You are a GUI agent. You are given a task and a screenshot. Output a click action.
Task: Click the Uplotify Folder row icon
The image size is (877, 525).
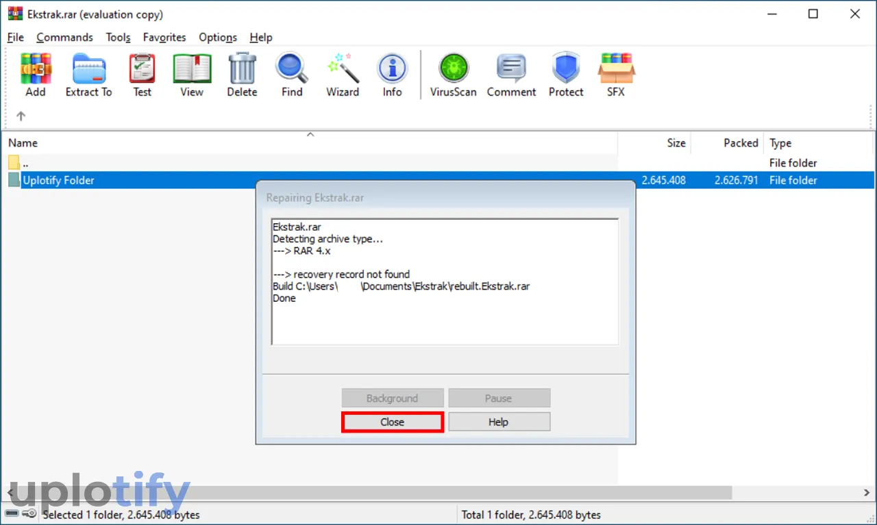point(14,180)
